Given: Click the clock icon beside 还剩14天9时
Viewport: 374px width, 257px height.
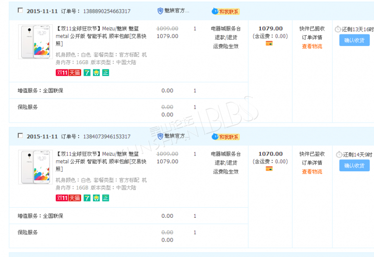Looking at the screenshot, I should point(339,155).
